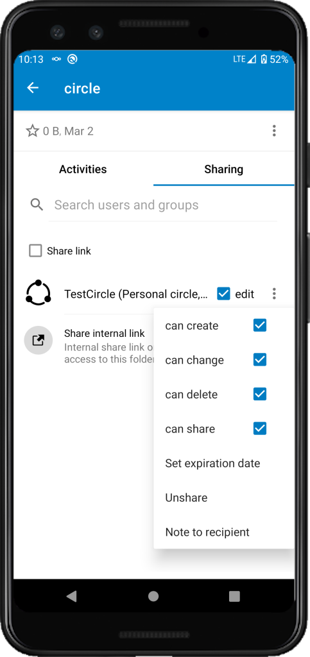Tap the back arrow in header
Viewport: 310px width, 657px height.
[x=33, y=88]
